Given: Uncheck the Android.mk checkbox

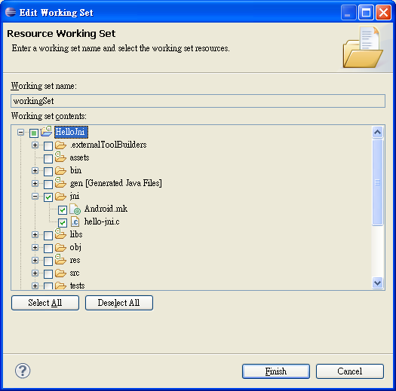Looking at the screenshot, I should (63, 210).
